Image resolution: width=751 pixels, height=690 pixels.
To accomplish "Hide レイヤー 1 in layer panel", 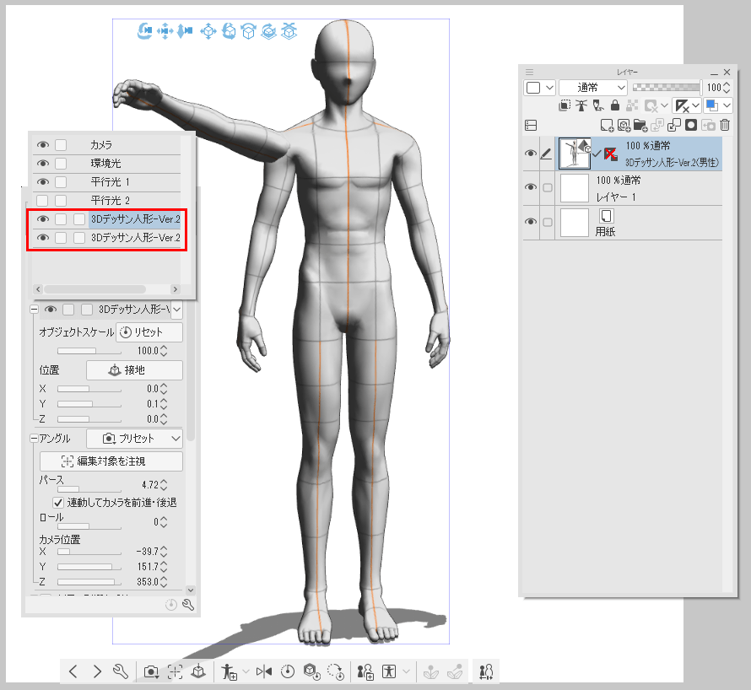I will 530,187.
